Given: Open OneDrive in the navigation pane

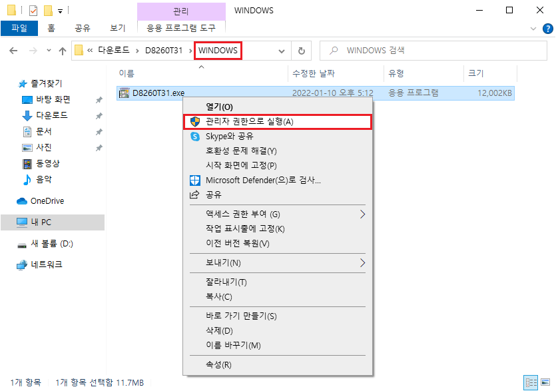Looking at the screenshot, I should point(47,200).
